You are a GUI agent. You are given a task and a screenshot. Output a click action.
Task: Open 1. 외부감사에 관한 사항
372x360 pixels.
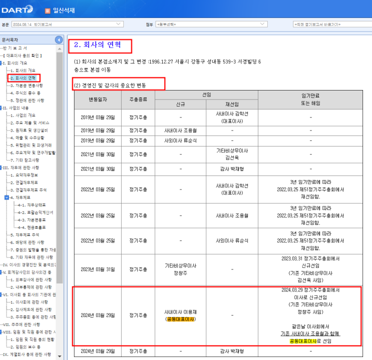31,280
